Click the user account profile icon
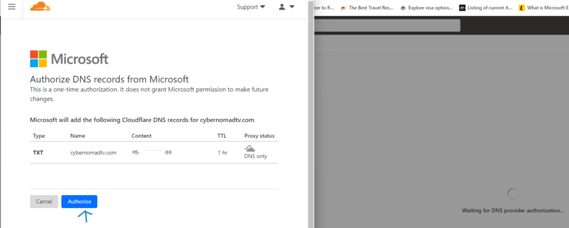Image resolution: width=569 pixels, height=228 pixels. 282,7
